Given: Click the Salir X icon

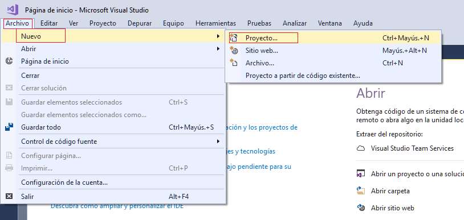Looking at the screenshot, I should point(9,196).
